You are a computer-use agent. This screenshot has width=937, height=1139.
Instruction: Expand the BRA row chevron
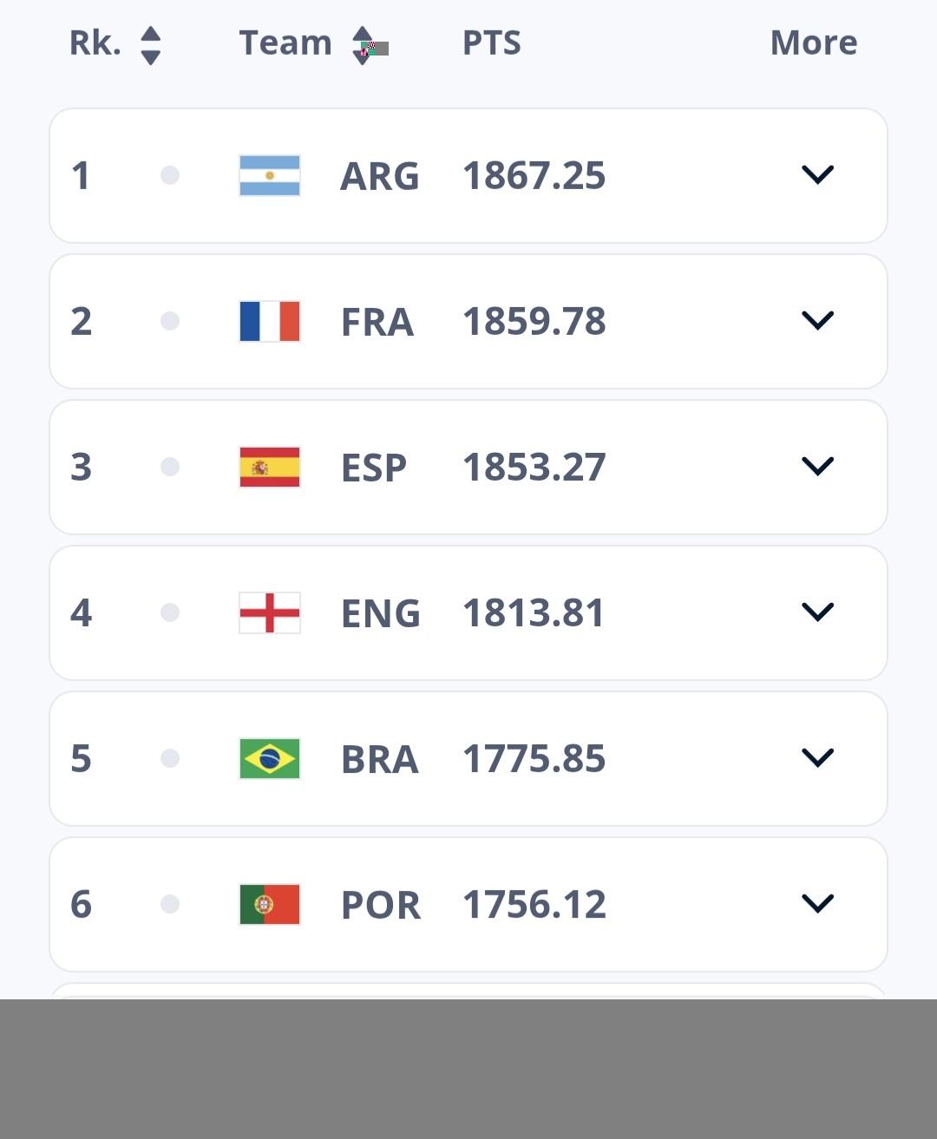(817, 758)
